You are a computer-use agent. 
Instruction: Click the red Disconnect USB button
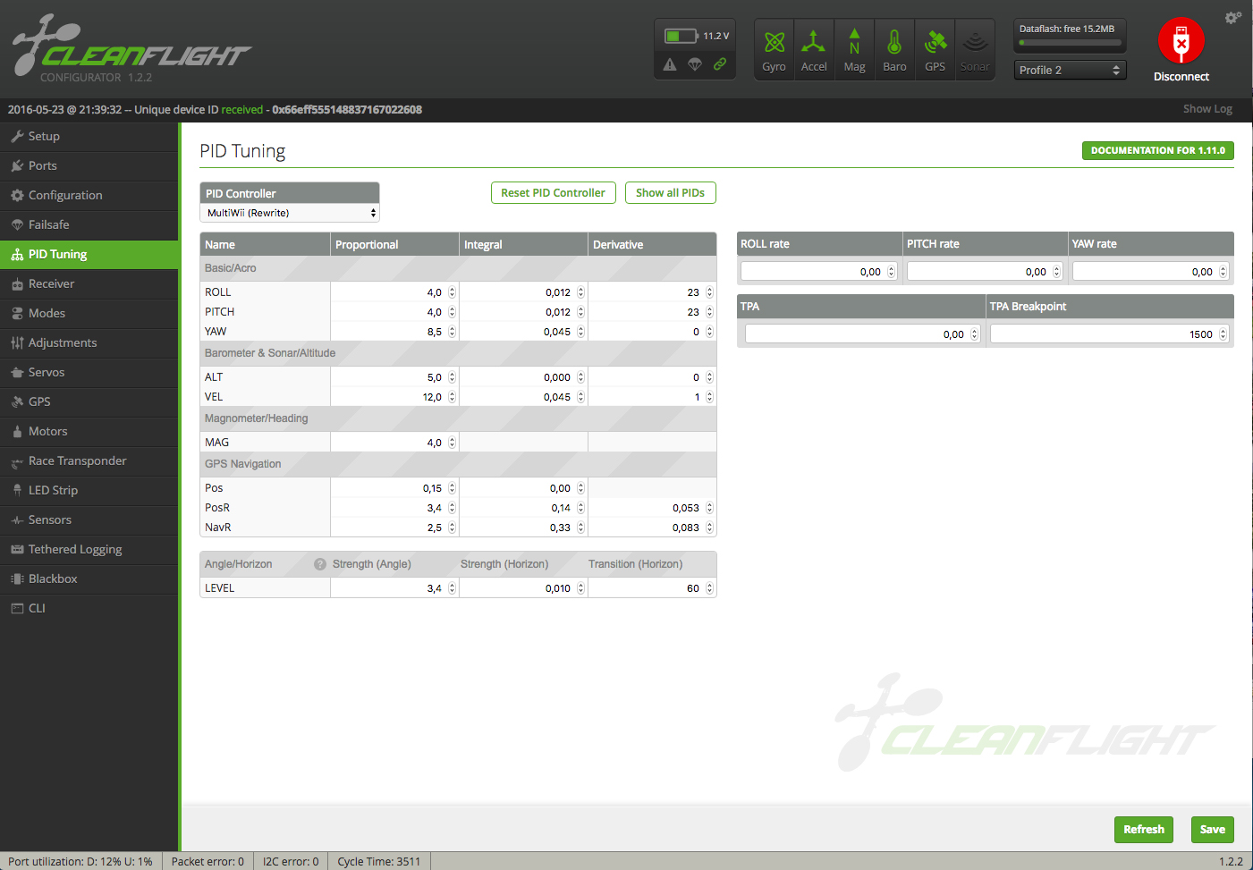[x=1181, y=41]
